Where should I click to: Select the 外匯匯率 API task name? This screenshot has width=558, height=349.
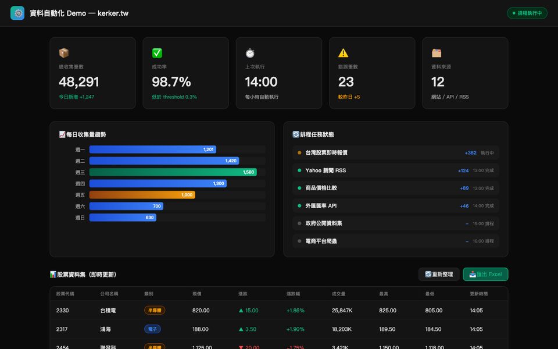(x=321, y=206)
